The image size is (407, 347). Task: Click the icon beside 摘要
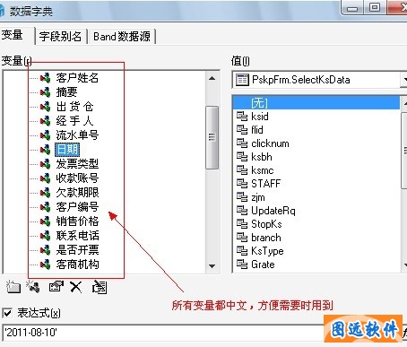coord(45,92)
